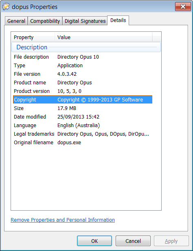Click the value dopus.exe

pos(69,143)
